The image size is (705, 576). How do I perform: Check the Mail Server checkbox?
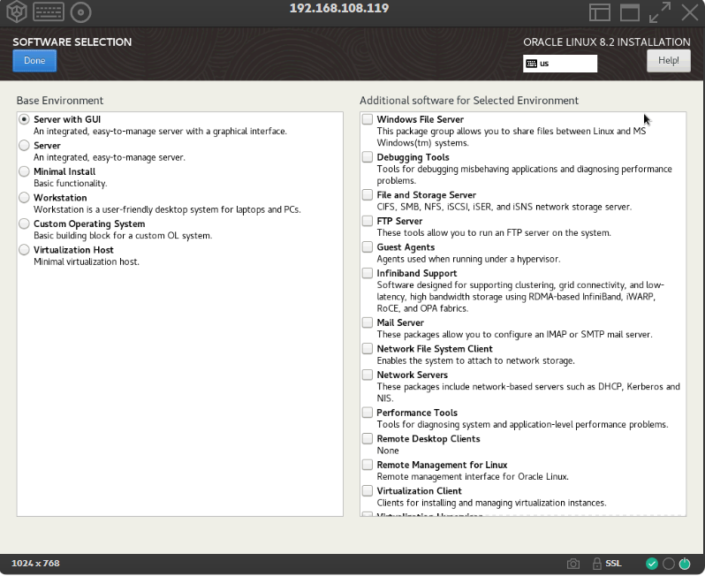pyautogui.click(x=368, y=322)
